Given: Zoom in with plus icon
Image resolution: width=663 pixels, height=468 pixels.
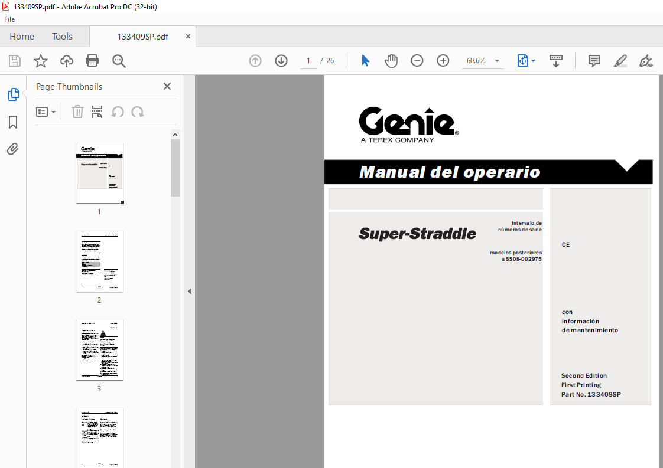Looking at the screenshot, I should coord(443,61).
